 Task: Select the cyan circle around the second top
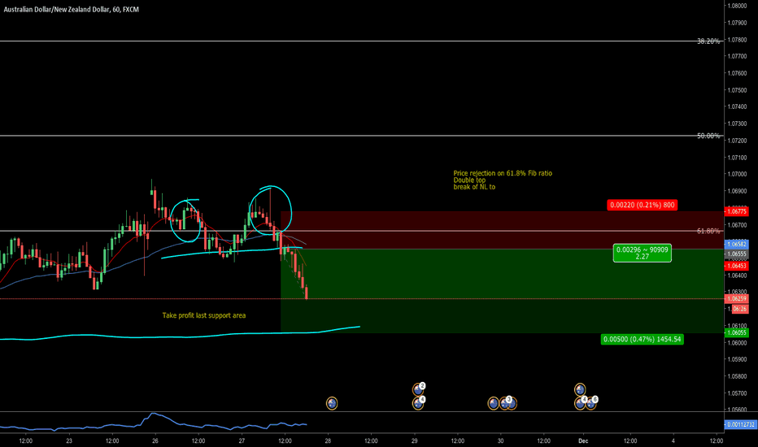click(270, 210)
